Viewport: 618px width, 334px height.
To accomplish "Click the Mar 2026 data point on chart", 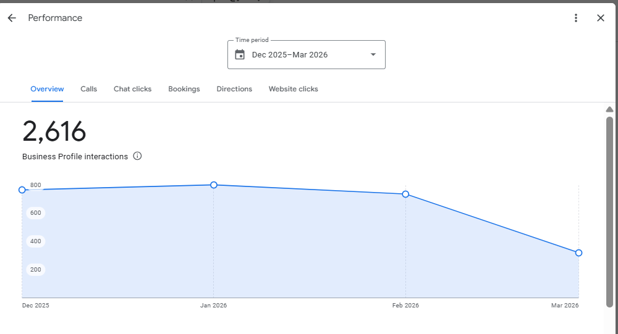I will pyautogui.click(x=578, y=253).
